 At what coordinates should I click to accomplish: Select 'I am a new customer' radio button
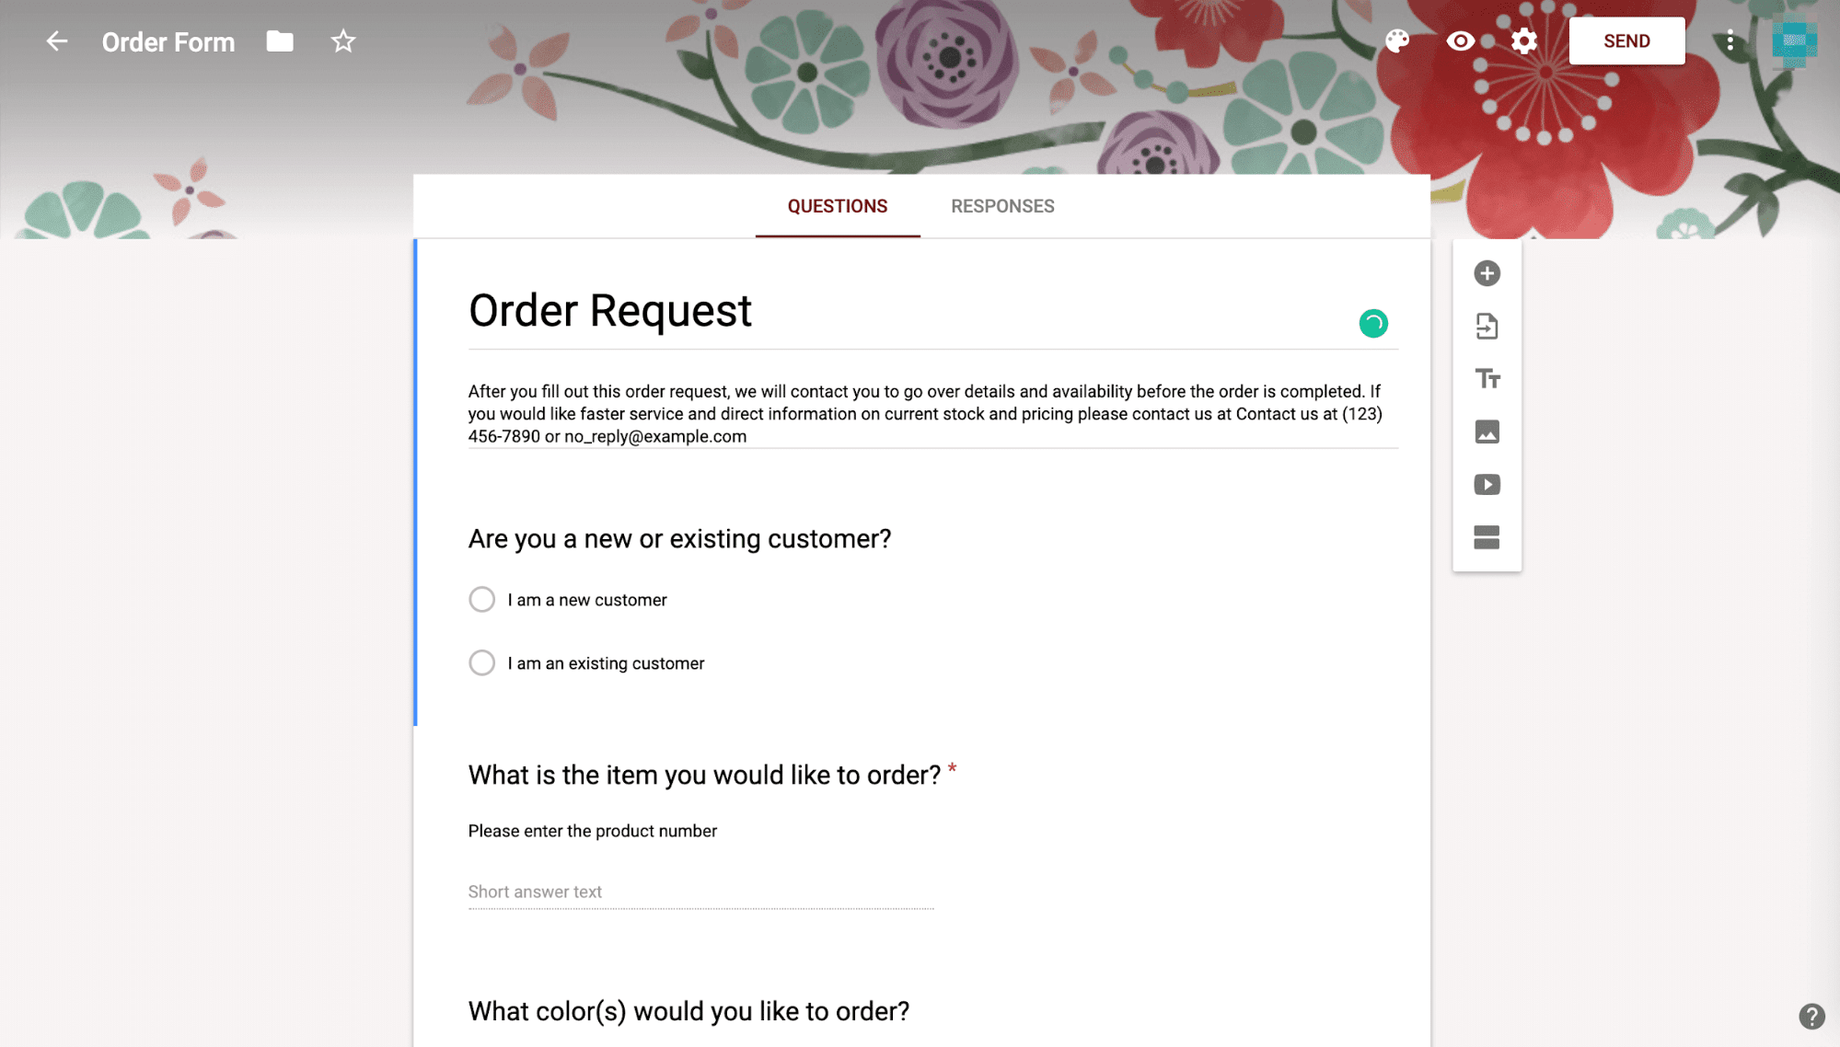pos(480,599)
